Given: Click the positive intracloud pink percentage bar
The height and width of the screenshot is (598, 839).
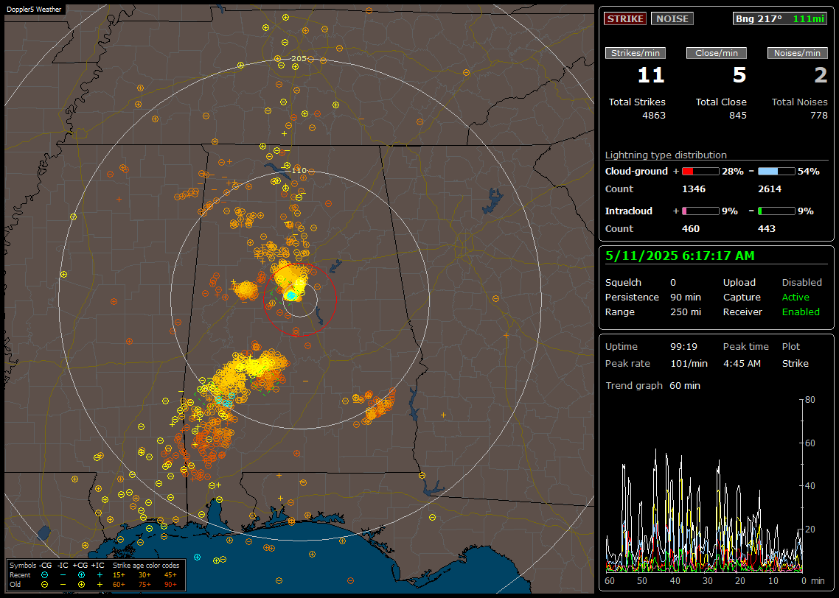Looking at the screenshot, I should [x=700, y=211].
